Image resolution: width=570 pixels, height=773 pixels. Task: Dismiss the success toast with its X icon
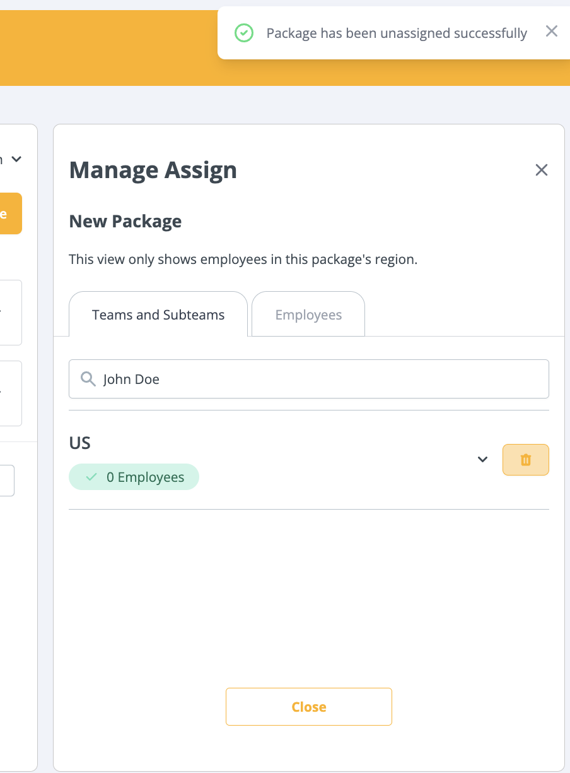(552, 32)
